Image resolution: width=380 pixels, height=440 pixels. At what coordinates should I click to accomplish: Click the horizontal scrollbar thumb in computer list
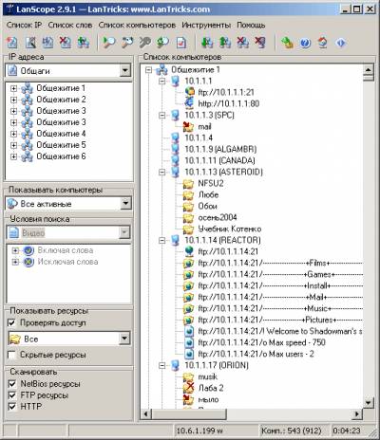coord(190,413)
